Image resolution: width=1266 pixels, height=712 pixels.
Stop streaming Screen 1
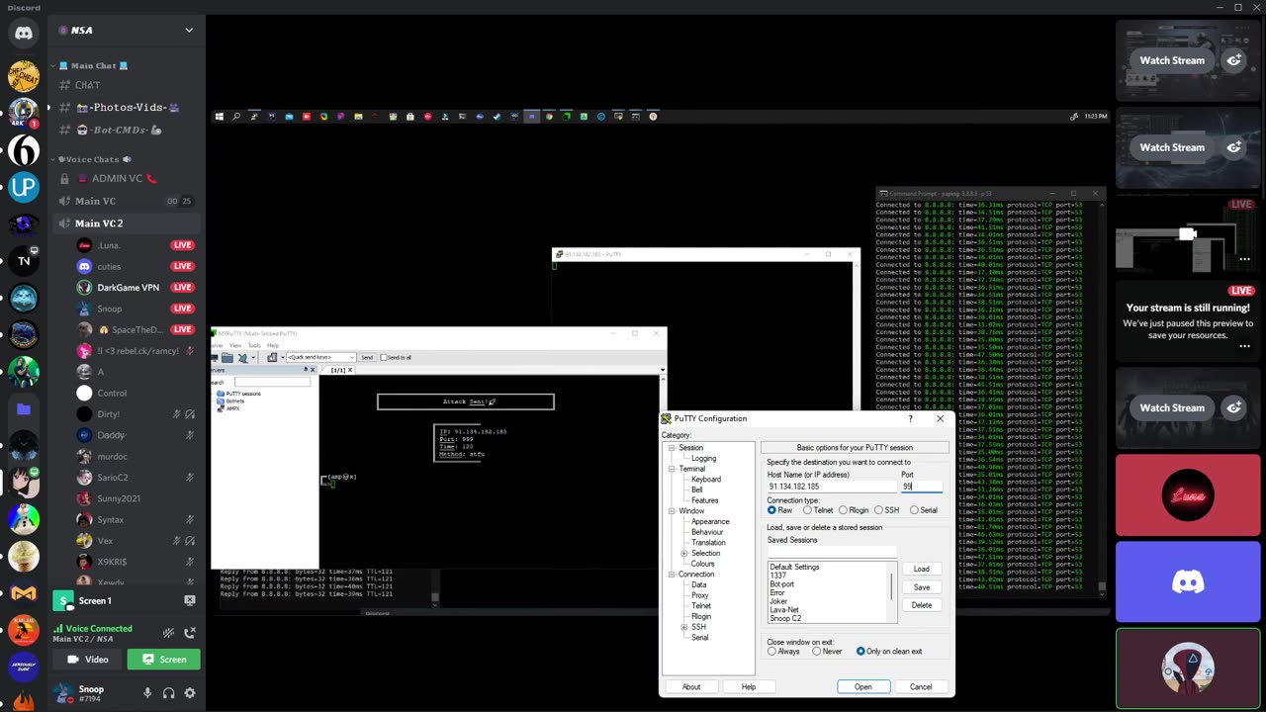[190, 600]
